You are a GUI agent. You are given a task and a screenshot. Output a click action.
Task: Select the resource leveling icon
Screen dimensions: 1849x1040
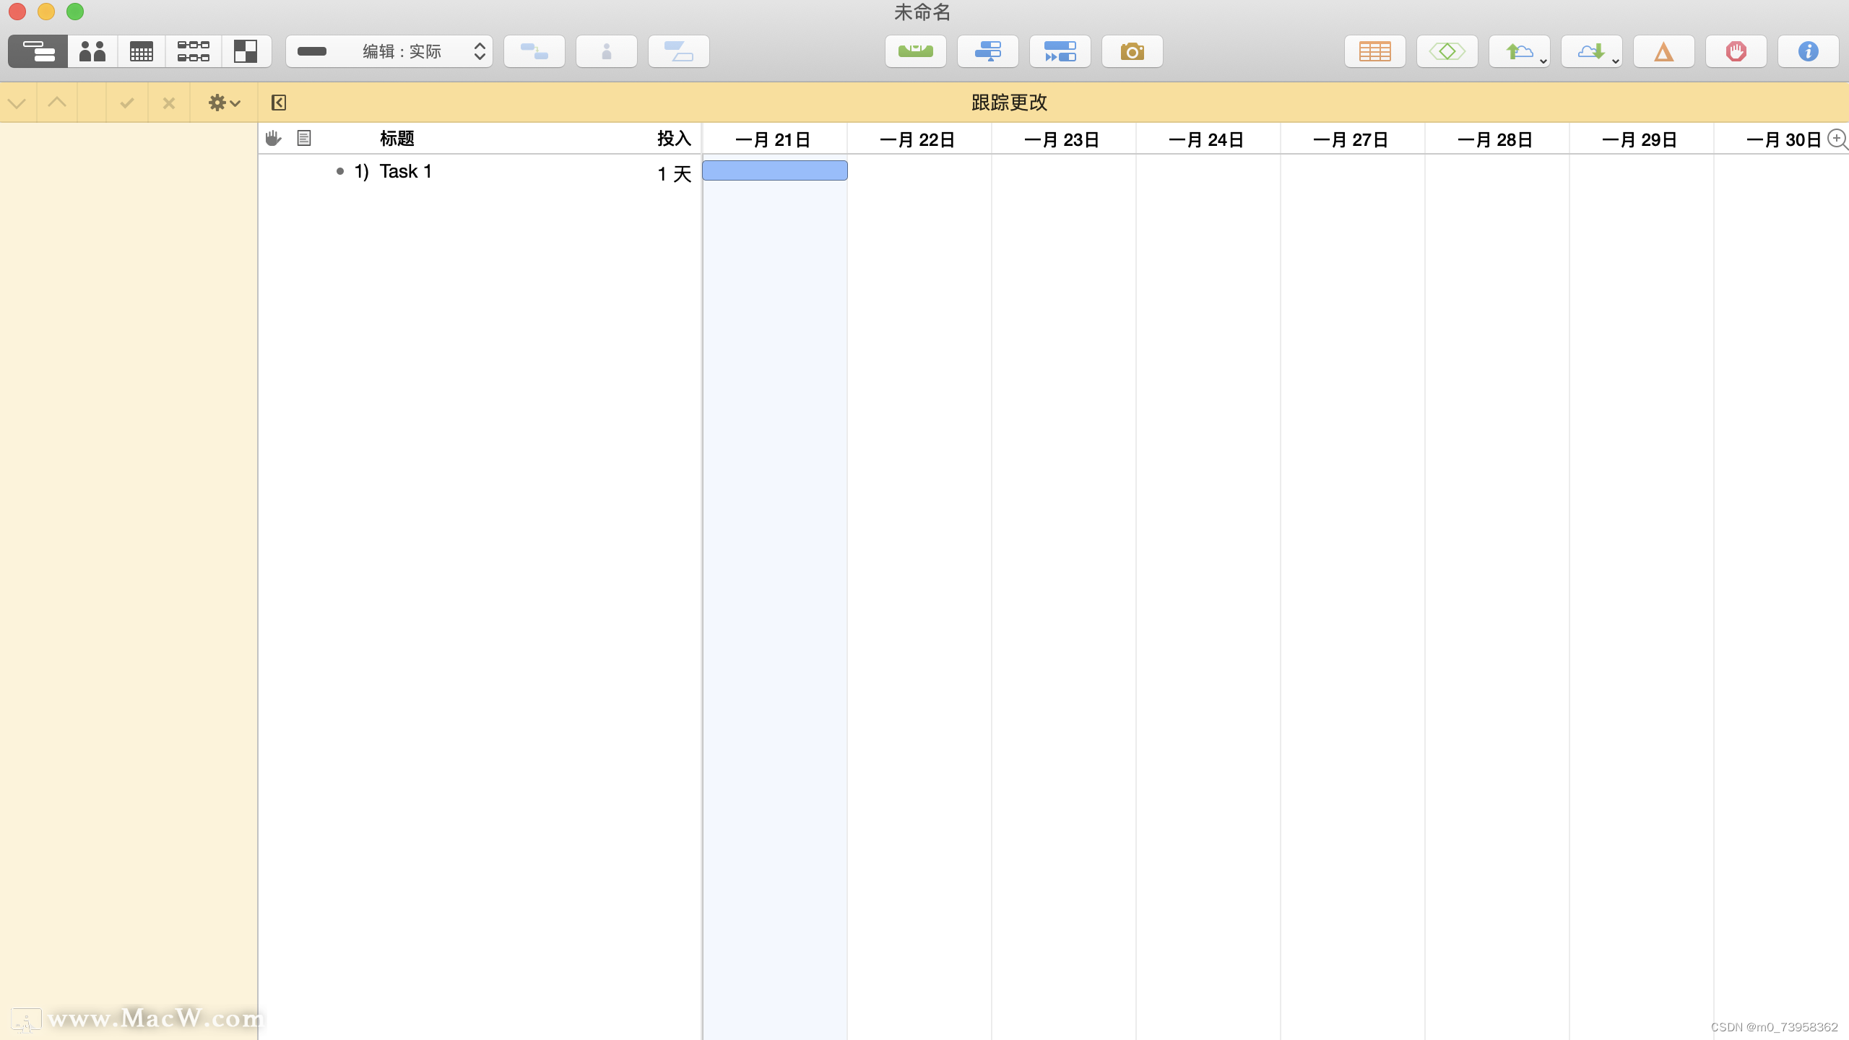[x=917, y=51]
